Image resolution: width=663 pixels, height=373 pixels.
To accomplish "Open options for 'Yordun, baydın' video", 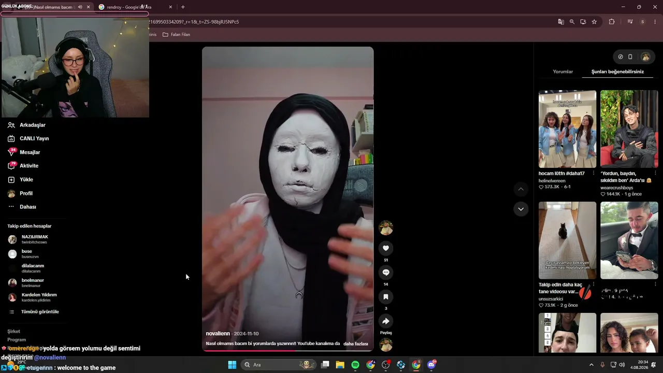I will coord(655,174).
